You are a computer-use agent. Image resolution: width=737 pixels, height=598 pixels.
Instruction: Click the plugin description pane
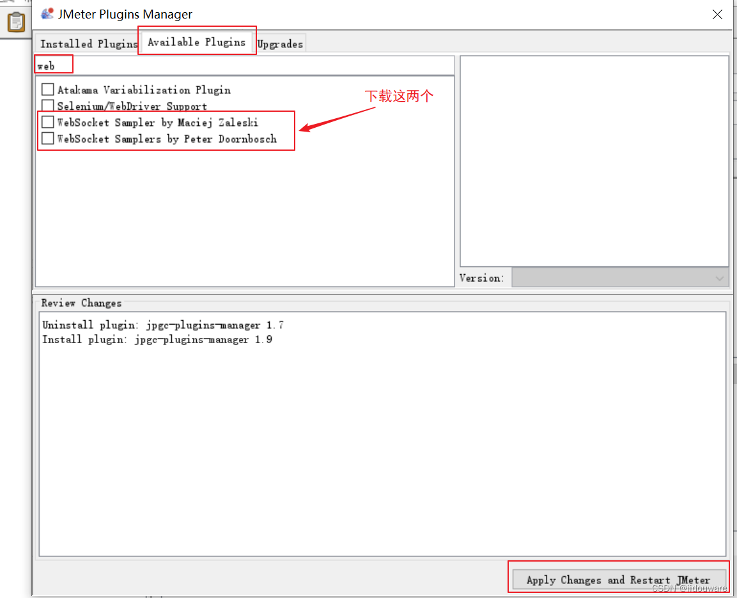tap(594, 161)
